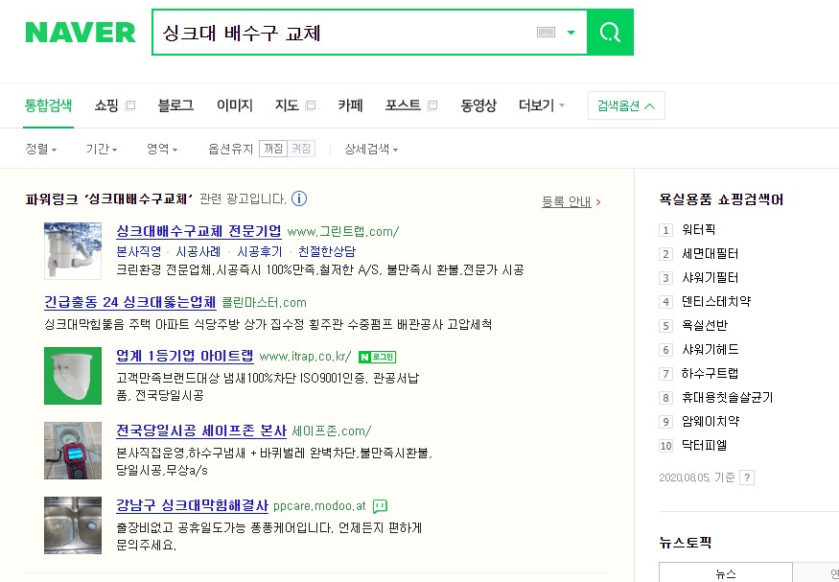Open the 쇼핑 tab
Image resolution: width=839 pixels, height=582 pixels.
click(106, 105)
